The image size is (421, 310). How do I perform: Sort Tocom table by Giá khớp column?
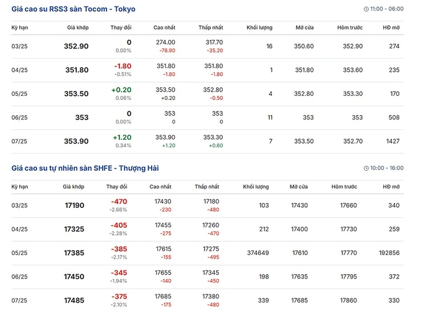click(78, 27)
